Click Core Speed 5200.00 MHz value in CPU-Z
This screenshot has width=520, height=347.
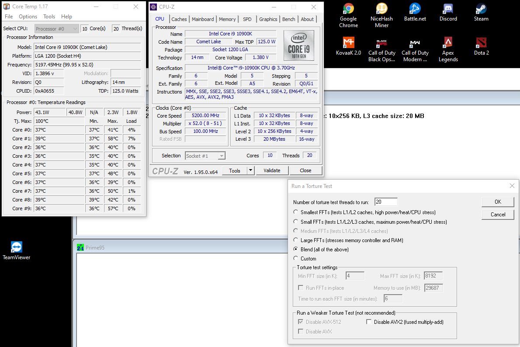click(x=206, y=115)
